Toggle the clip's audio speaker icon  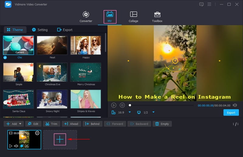click(16, 146)
